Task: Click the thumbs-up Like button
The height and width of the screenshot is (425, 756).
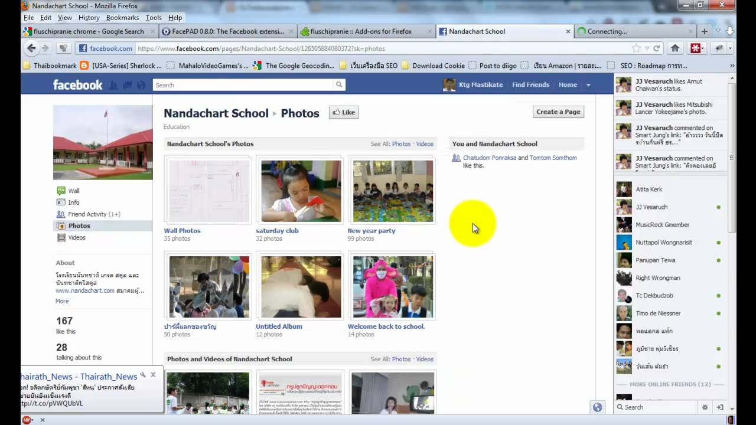Action: coord(344,112)
